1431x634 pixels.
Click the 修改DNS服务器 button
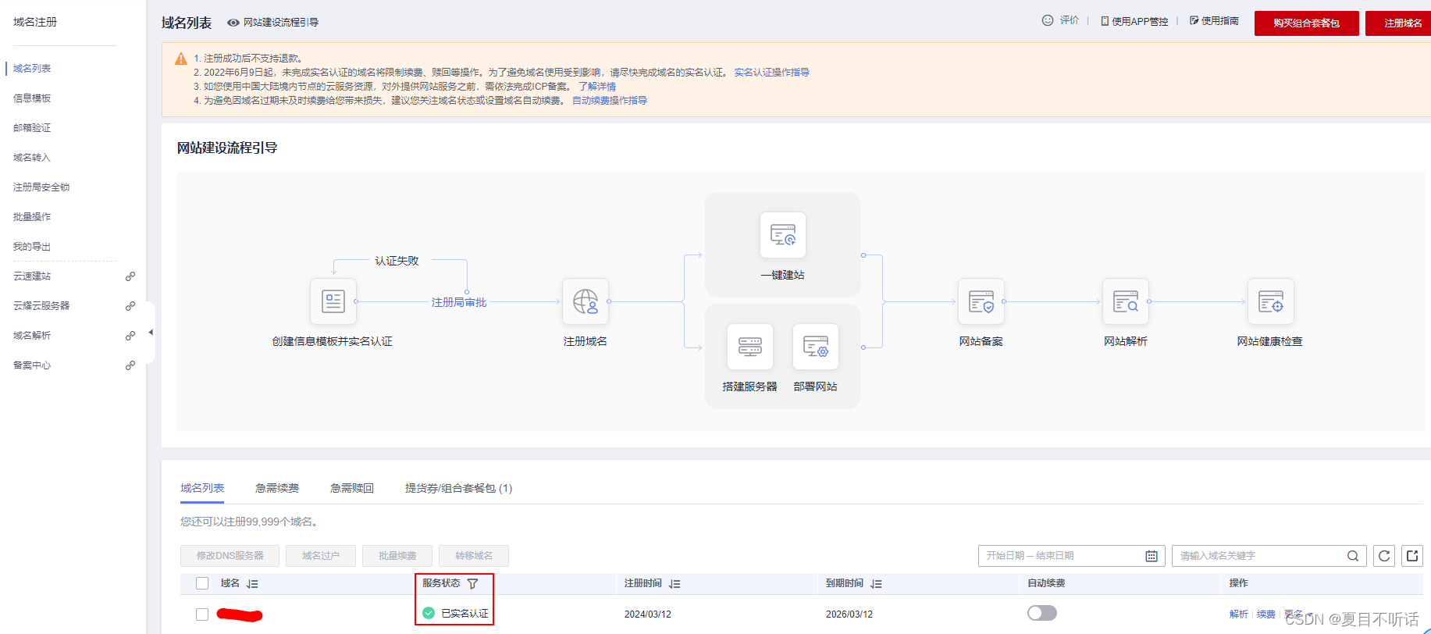click(x=230, y=556)
